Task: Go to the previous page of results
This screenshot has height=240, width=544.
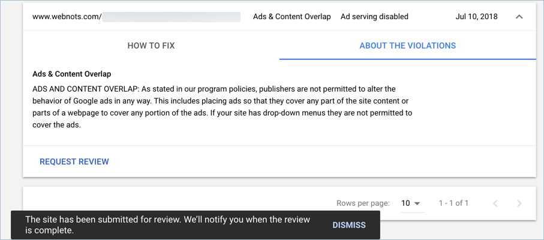Action: tap(495, 203)
